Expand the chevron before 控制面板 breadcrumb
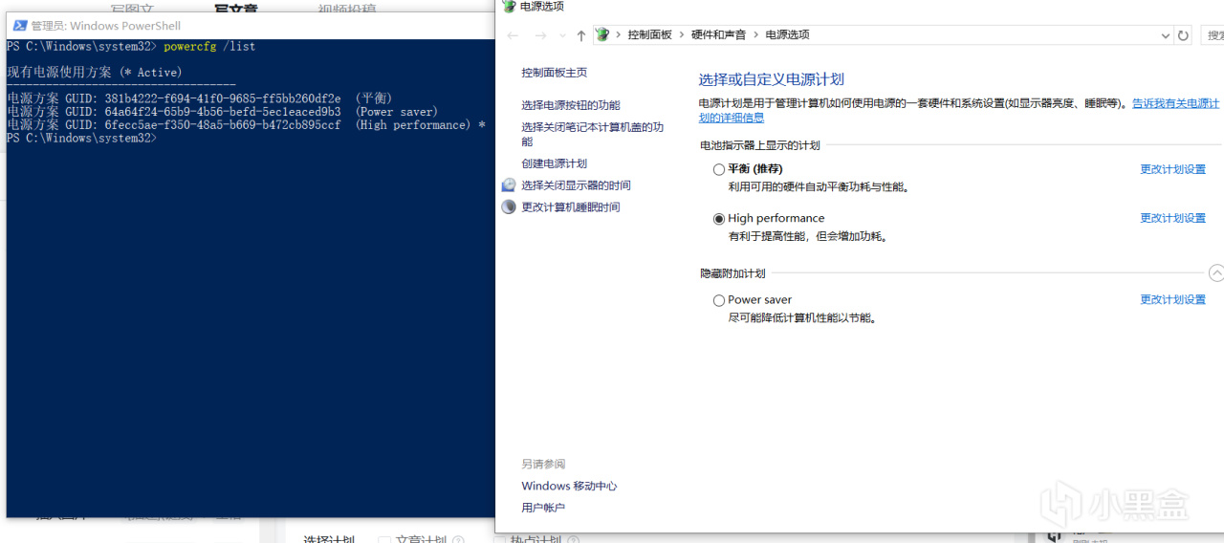The width and height of the screenshot is (1224, 543). point(619,34)
